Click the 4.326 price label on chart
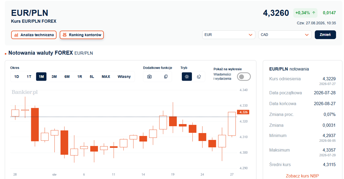 [x=243, y=112]
